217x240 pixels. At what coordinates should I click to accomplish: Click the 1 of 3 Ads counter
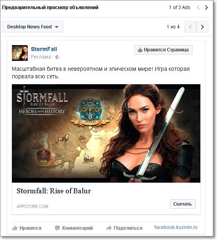(180, 8)
